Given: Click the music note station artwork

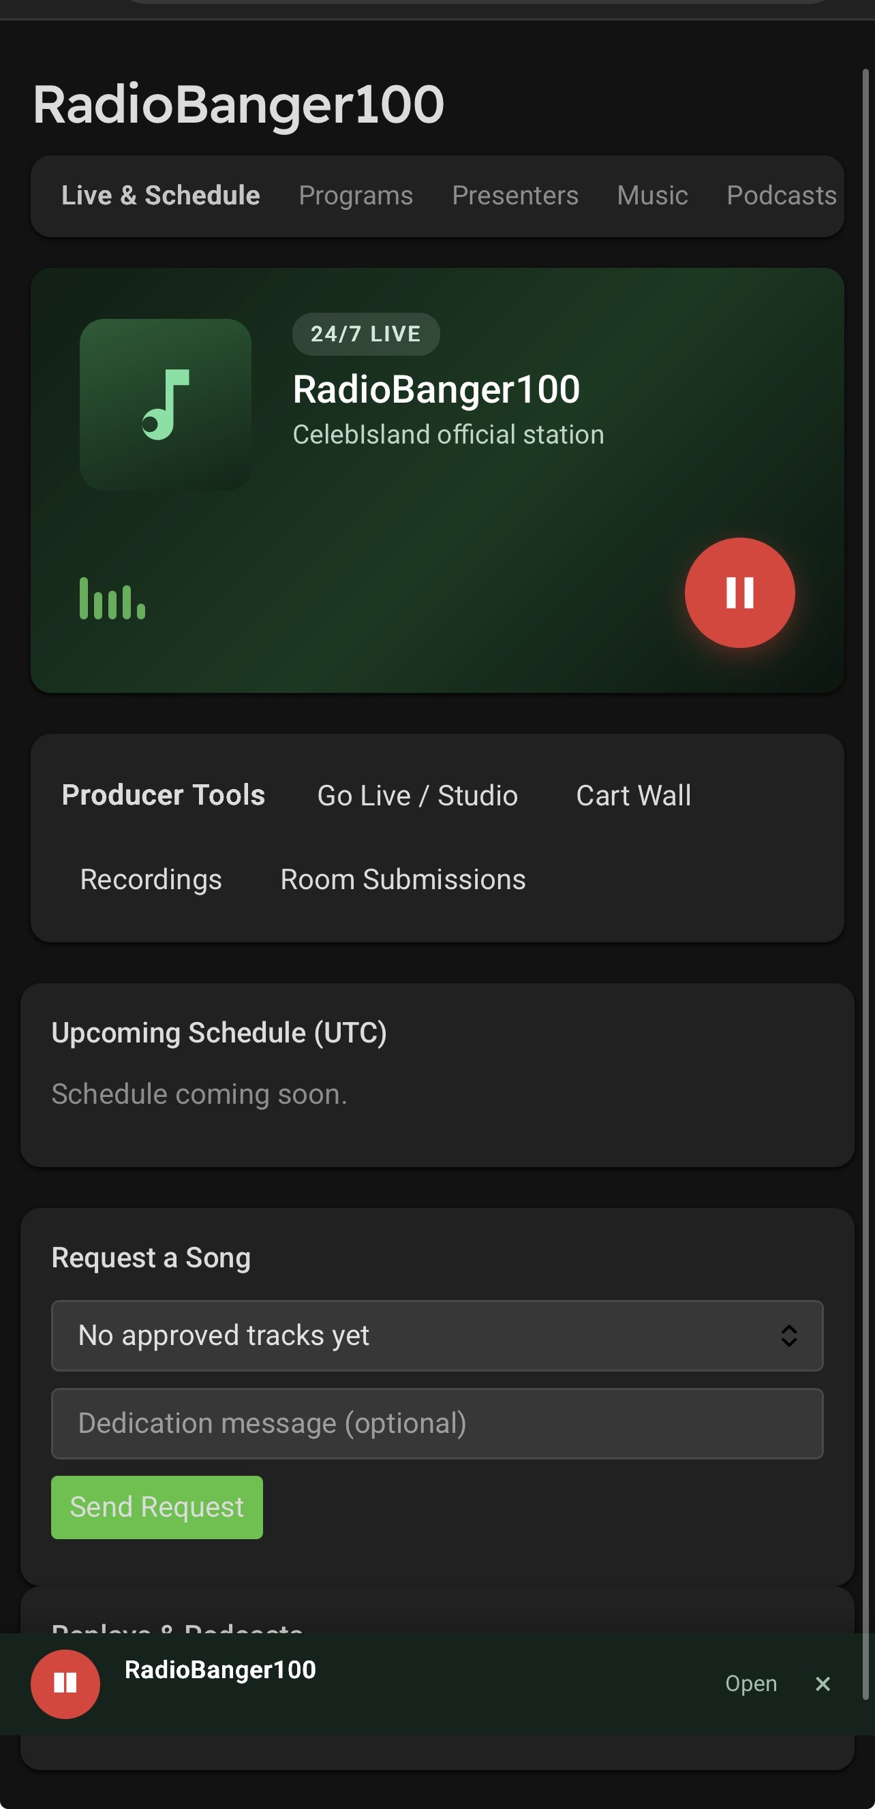Looking at the screenshot, I should (x=166, y=405).
